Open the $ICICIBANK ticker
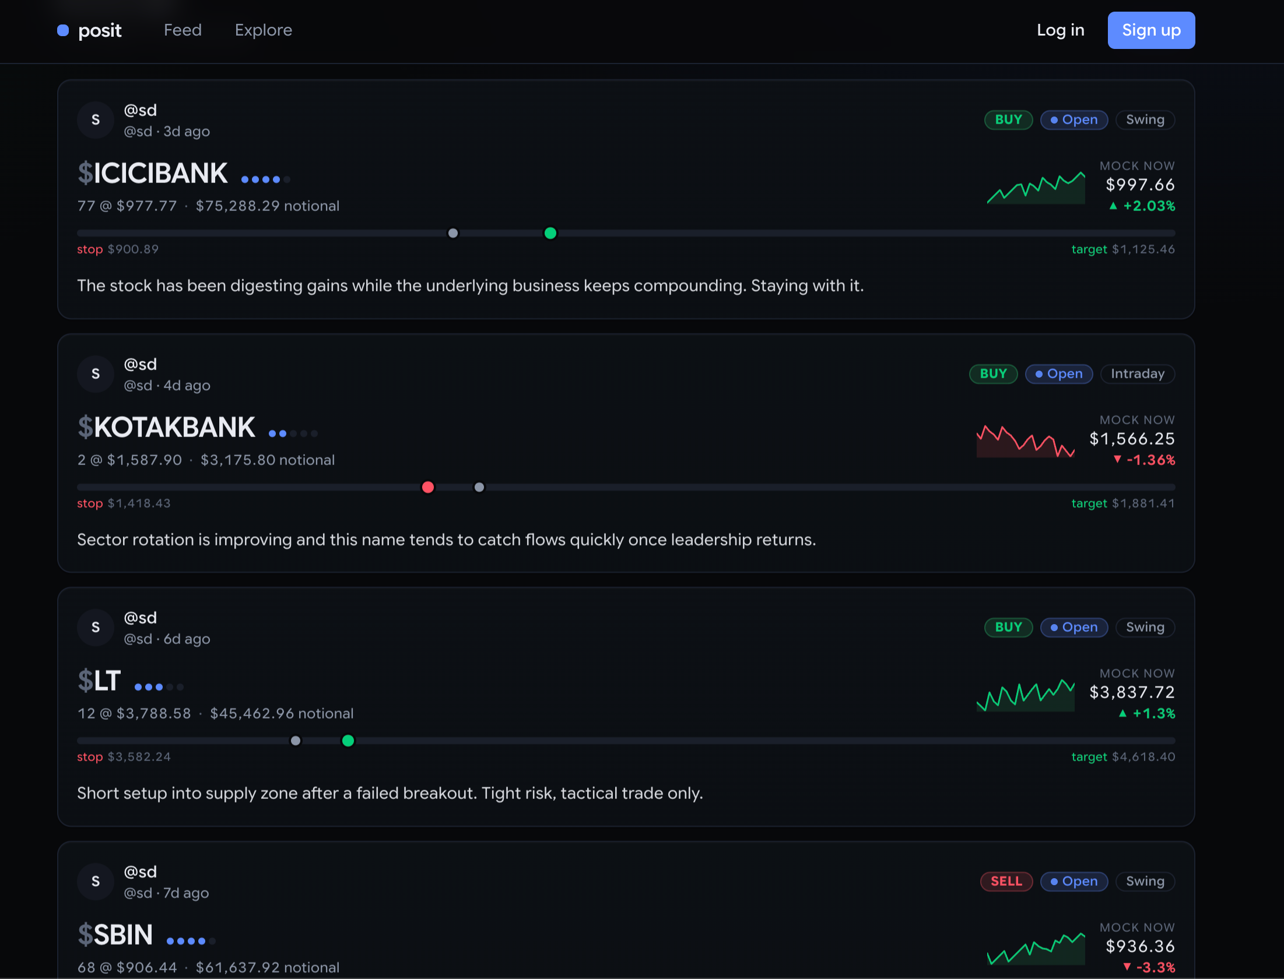The image size is (1284, 979). 153,173
